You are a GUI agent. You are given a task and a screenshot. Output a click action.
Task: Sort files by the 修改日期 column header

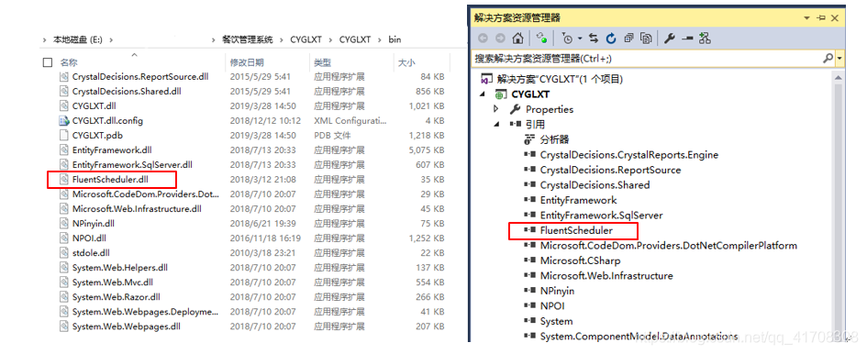pos(247,62)
